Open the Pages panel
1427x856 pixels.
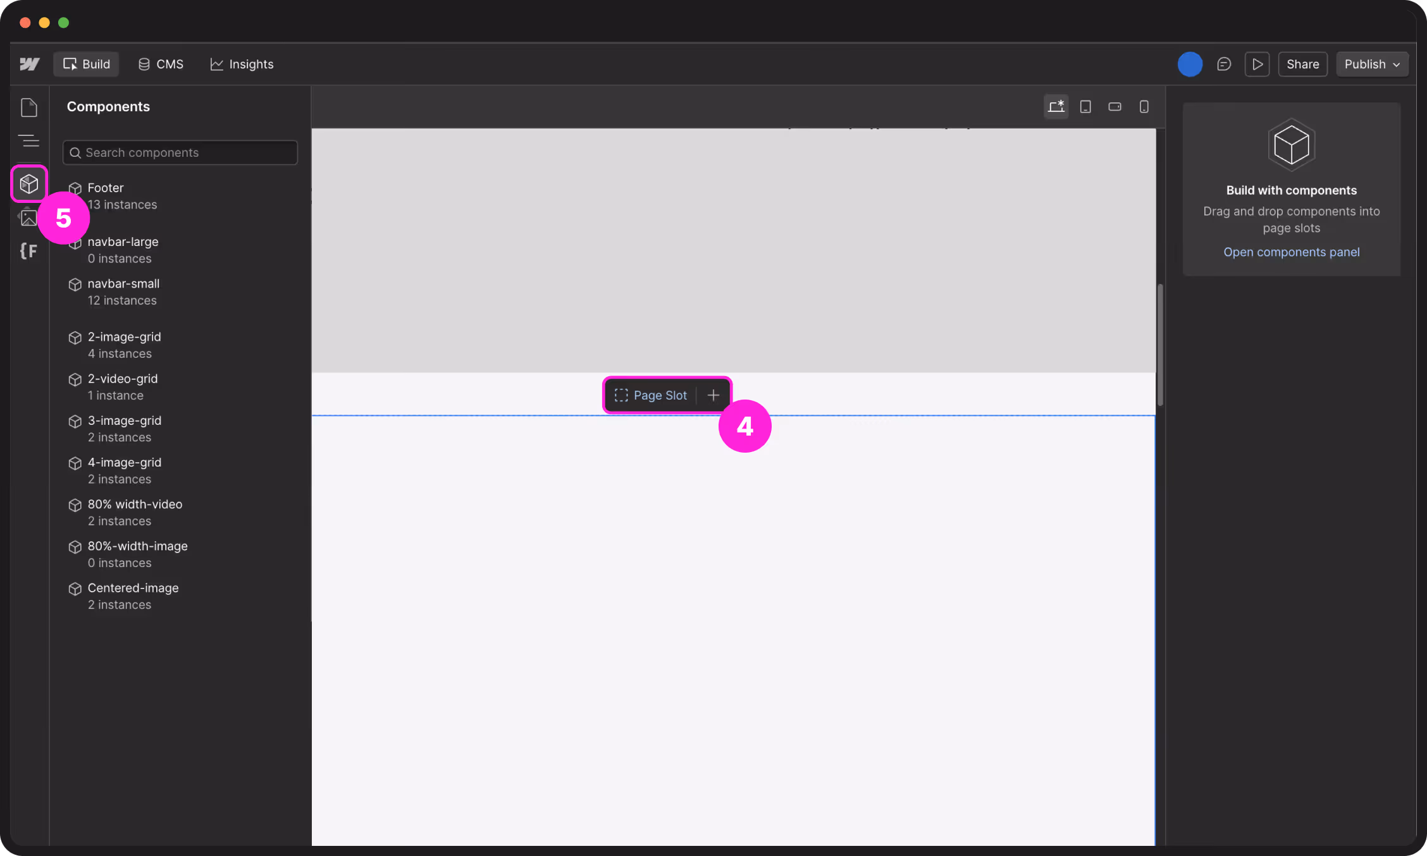coord(29,107)
